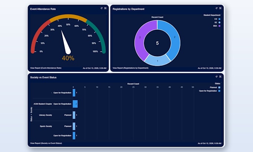Click the Literary Society row label

click(45, 115)
